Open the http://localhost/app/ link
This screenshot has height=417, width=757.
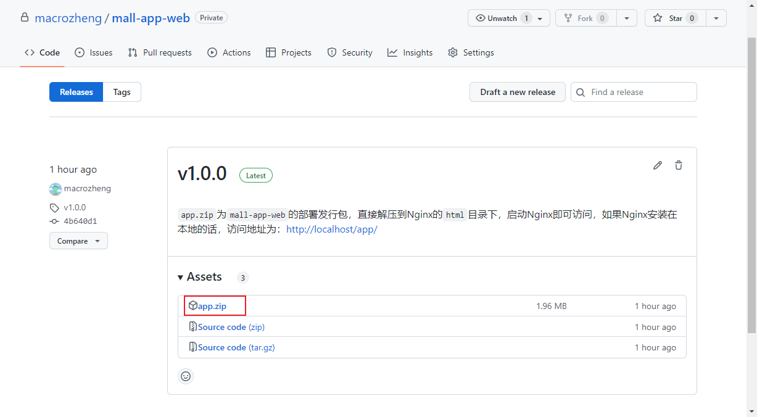click(x=332, y=229)
